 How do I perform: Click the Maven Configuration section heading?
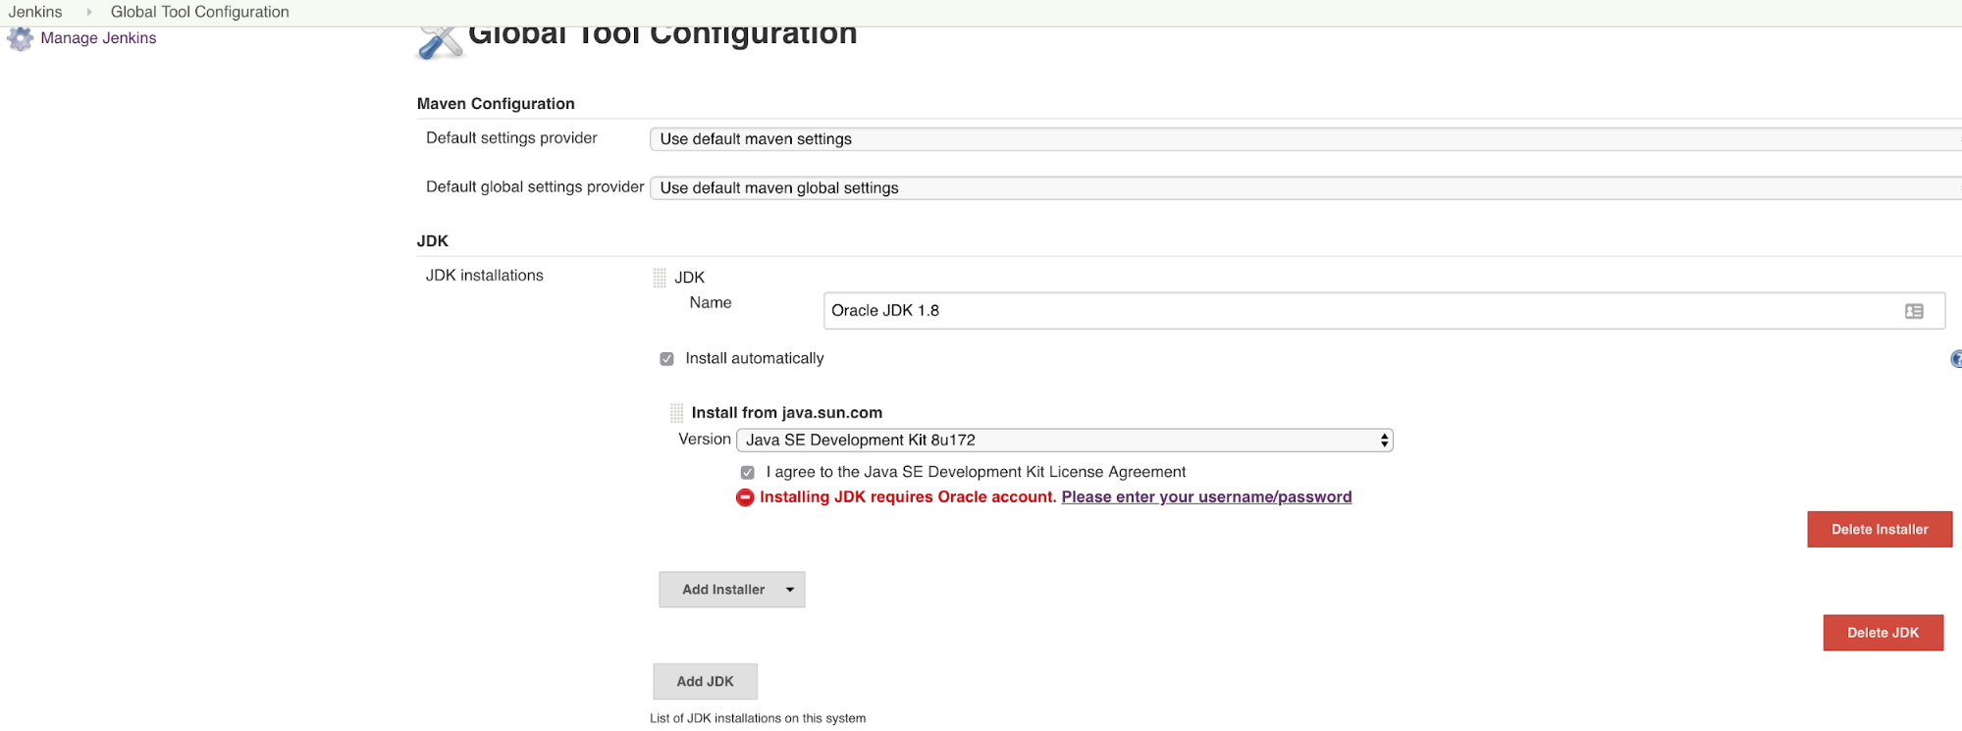[496, 104]
